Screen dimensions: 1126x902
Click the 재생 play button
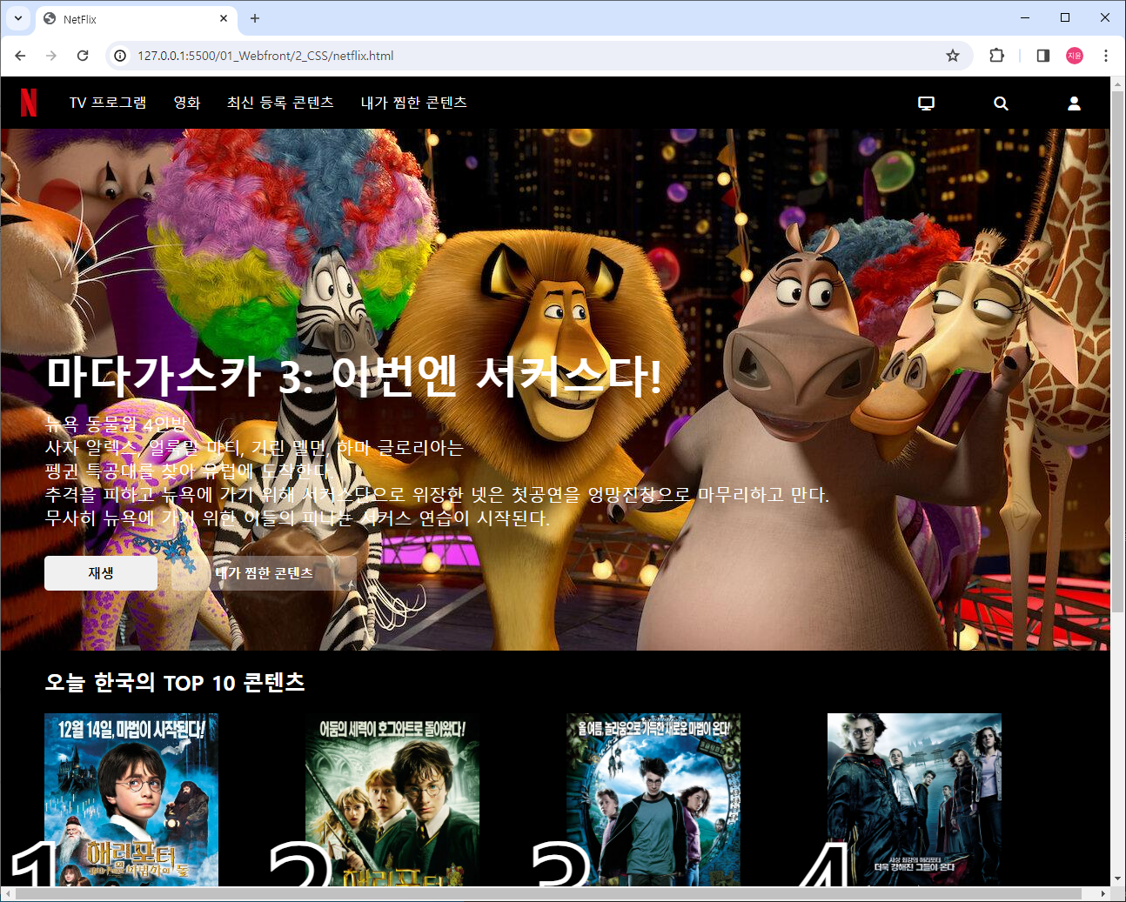[x=101, y=573]
